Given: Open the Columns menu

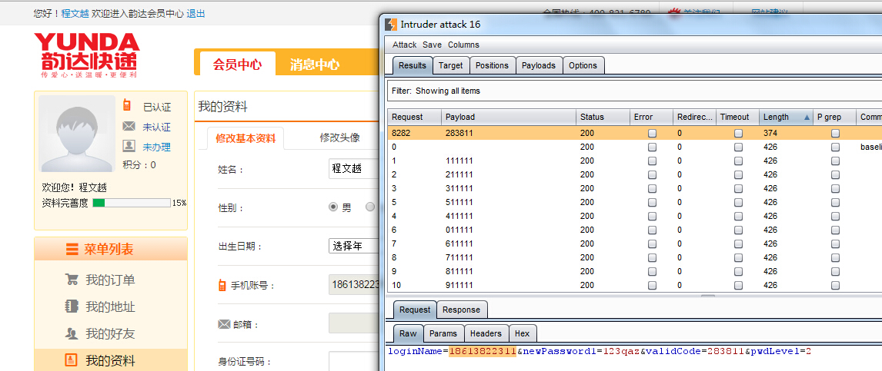Looking at the screenshot, I should 463,45.
